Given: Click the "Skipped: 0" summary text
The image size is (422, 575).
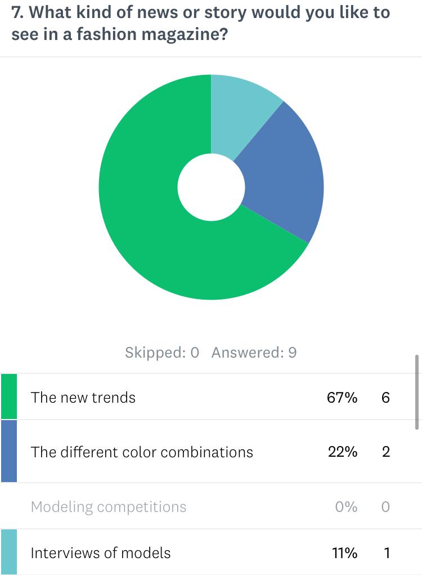Looking at the screenshot, I should coord(162,353).
